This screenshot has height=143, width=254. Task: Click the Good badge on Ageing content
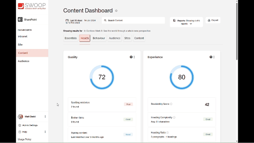(128, 135)
